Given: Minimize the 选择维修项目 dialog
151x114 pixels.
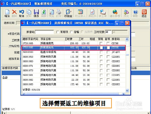Looking at the screenshot, I should pos(117,23).
